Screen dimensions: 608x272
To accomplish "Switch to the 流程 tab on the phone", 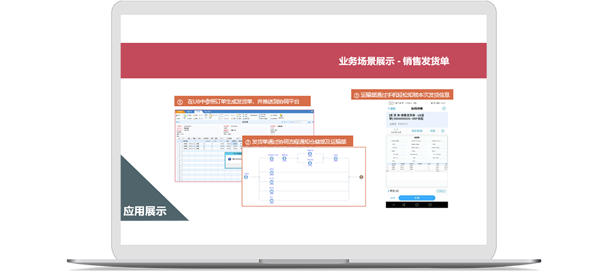I will [431, 129].
